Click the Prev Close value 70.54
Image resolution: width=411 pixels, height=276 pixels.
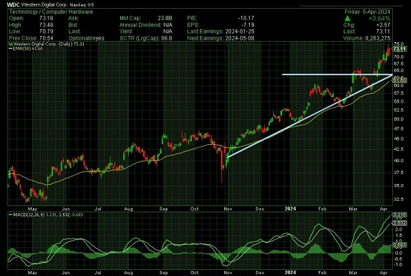click(46, 38)
